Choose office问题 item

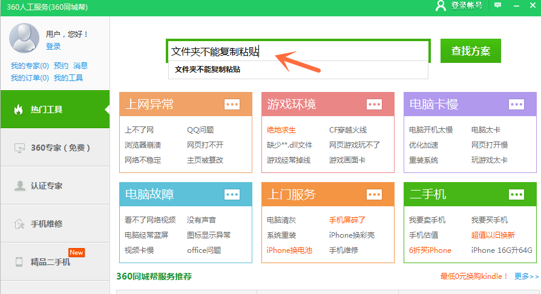204,250
